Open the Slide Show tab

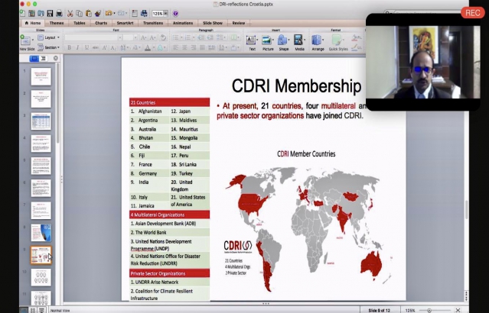coord(214,23)
